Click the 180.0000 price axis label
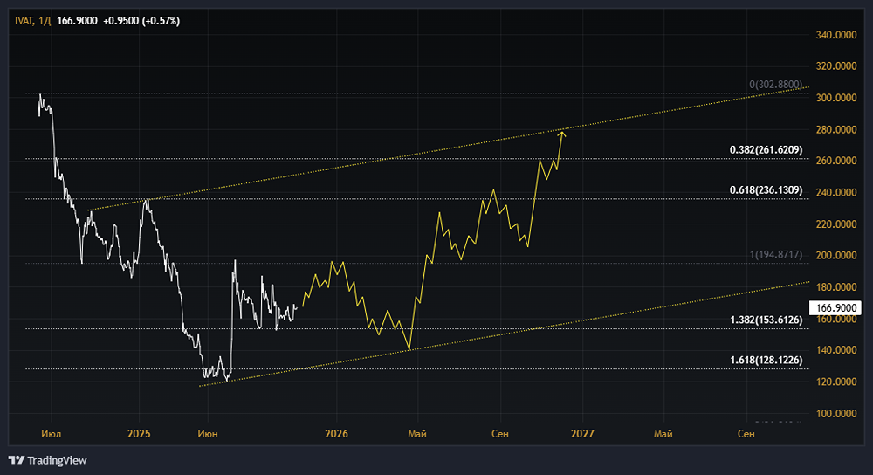Image resolution: width=873 pixels, height=475 pixels. [835, 286]
